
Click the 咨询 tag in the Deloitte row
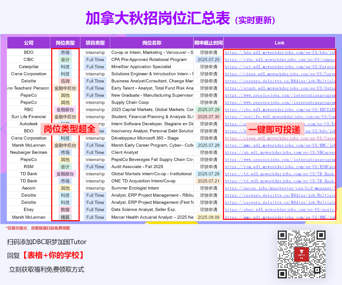click(x=65, y=81)
